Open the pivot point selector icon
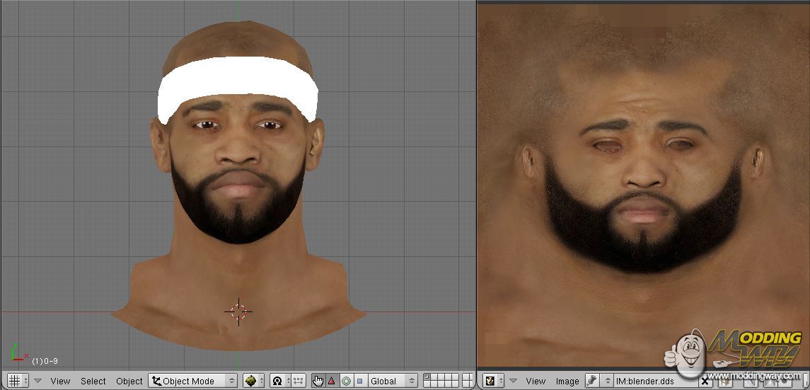Image resolution: width=810 pixels, height=390 pixels. click(x=277, y=381)
